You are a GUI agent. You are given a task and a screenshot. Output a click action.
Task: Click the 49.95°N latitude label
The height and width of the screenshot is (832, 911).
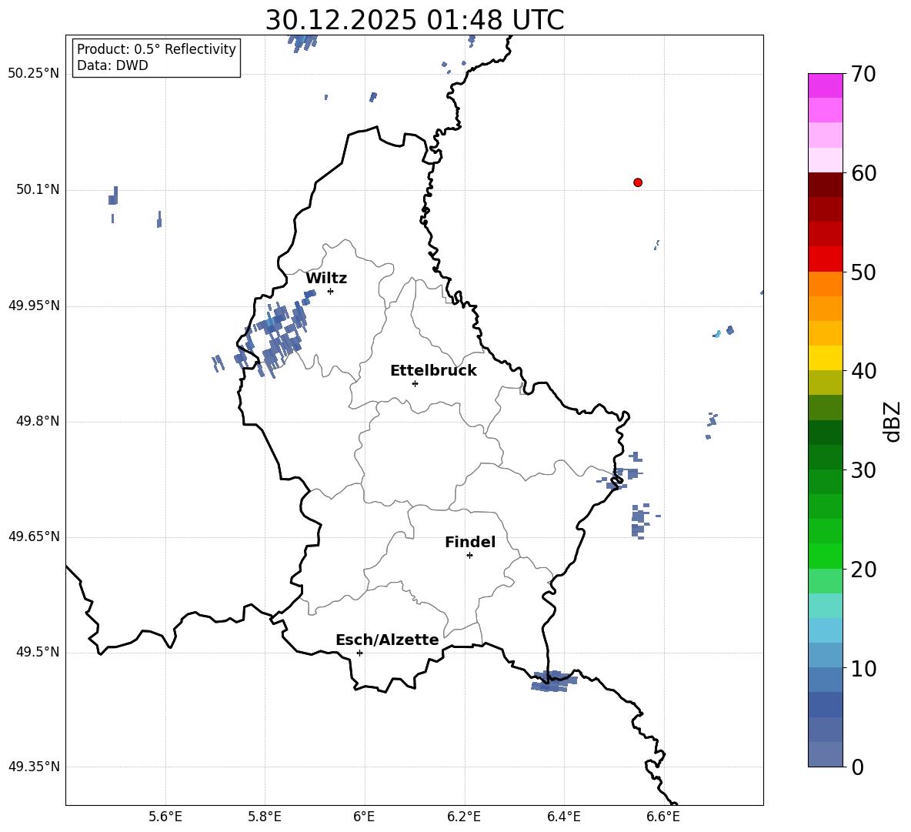34,306
